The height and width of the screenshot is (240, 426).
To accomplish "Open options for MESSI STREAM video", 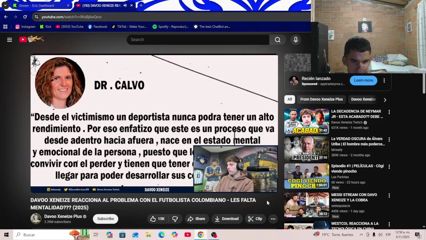I will 389,195.
